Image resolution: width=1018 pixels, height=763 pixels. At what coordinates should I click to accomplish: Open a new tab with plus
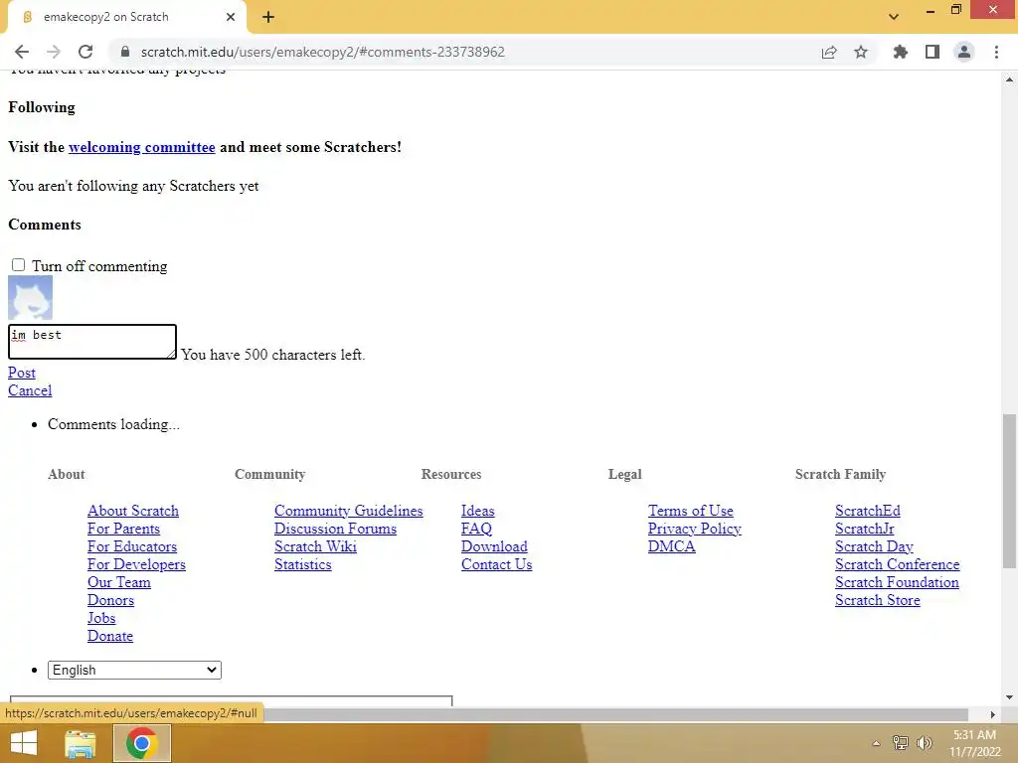click(x=268, y=17)
